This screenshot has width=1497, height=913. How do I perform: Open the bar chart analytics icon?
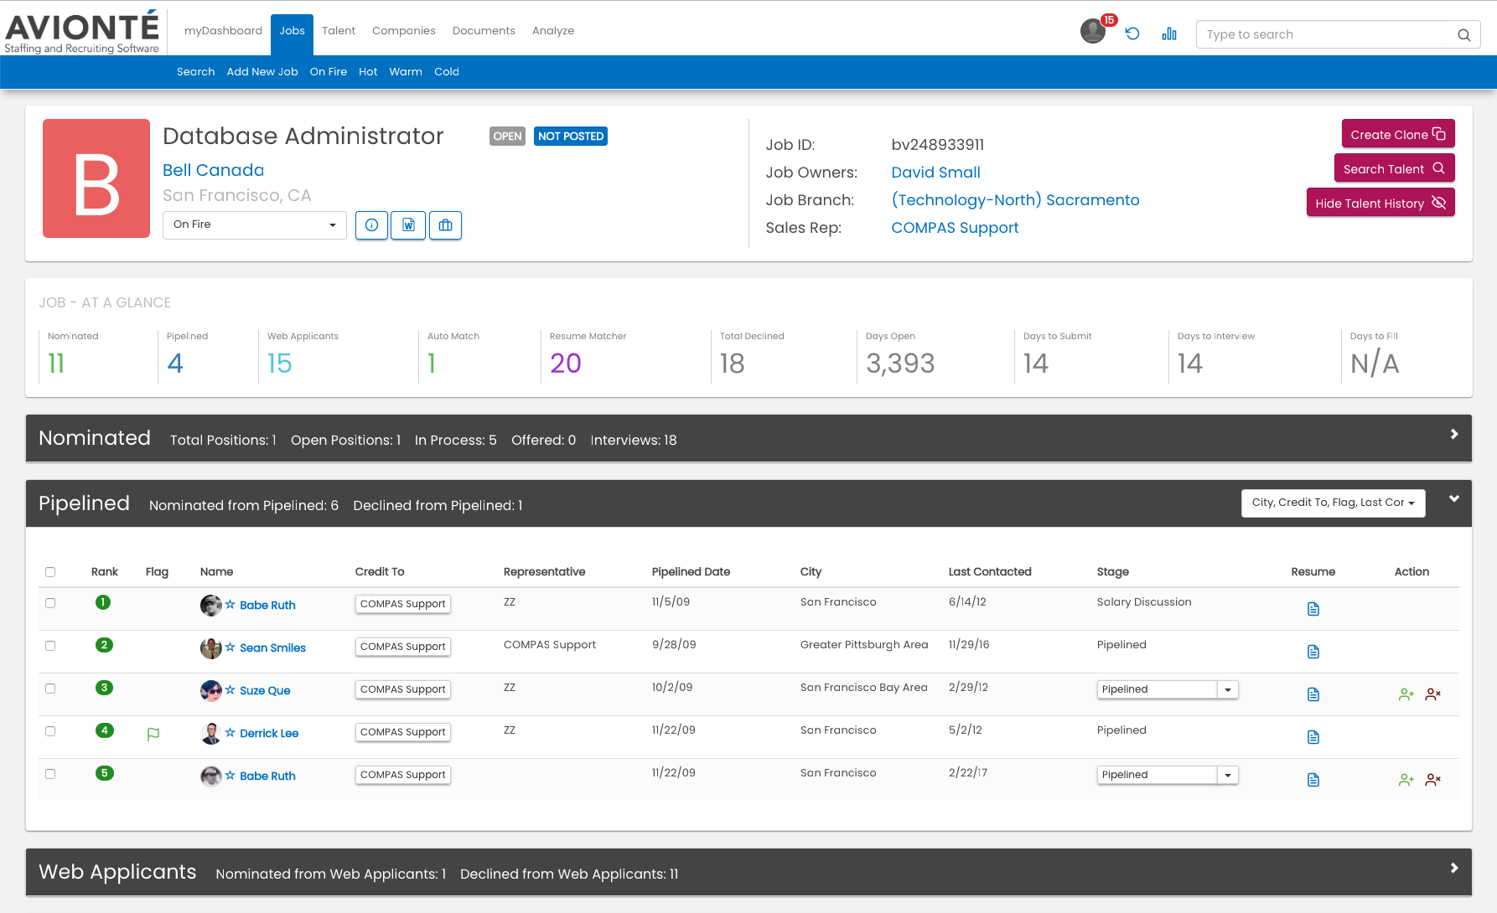point(1169,34)
